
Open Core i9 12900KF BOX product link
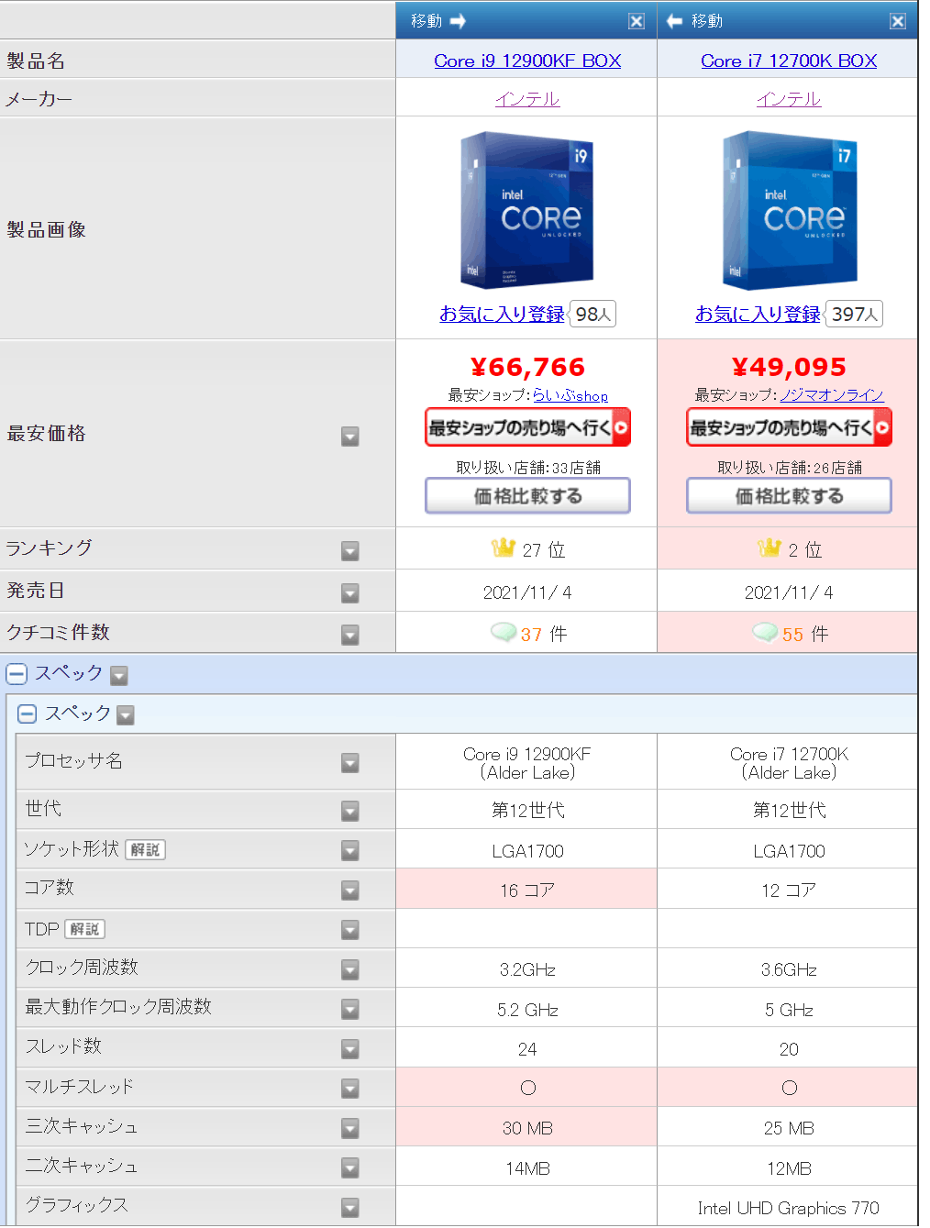527,61
